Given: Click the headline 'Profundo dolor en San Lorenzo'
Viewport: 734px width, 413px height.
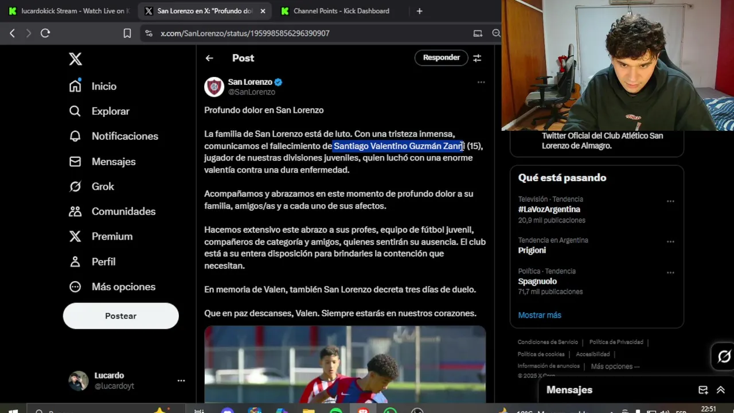Looking at the screenshot, I should tap(264, 110).
